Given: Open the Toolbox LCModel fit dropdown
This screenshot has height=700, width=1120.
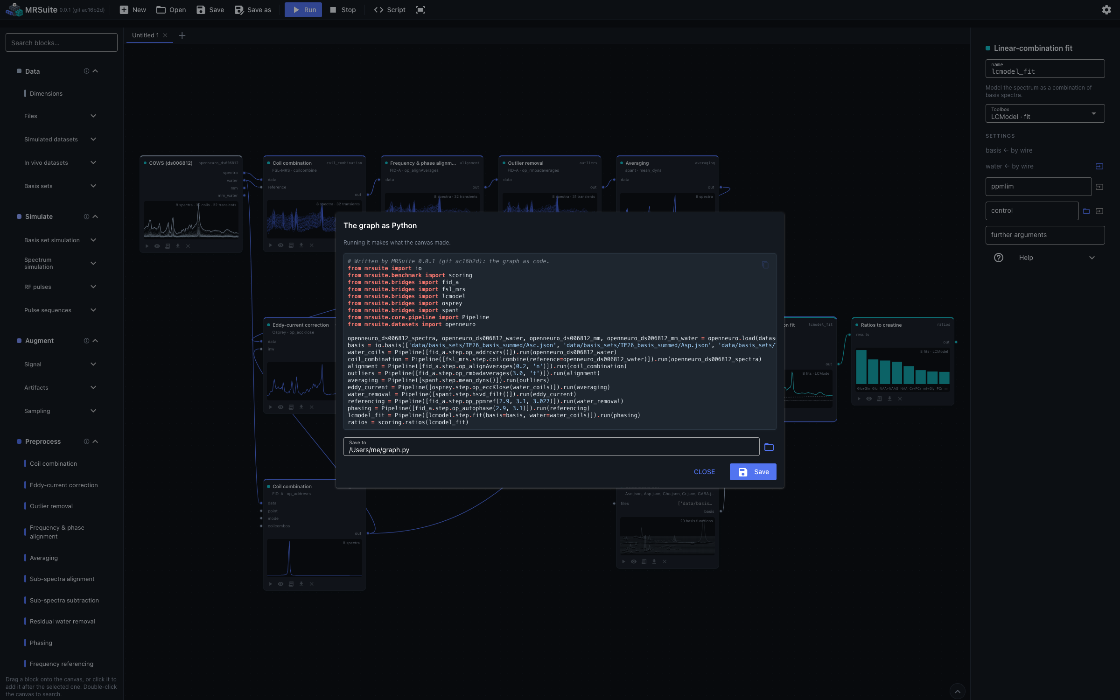Looking at the screenshot, I should (x=1045, y=113).
